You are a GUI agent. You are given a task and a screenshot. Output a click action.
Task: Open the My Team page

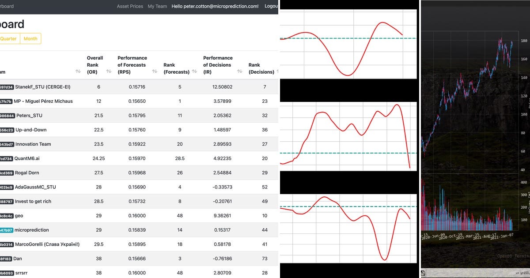(x=157, y=6)
